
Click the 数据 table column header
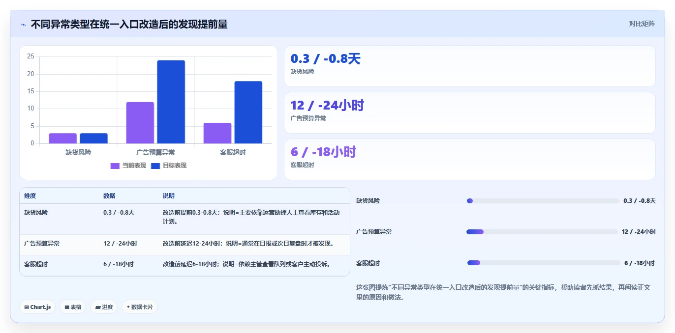[x=109, y=195]
